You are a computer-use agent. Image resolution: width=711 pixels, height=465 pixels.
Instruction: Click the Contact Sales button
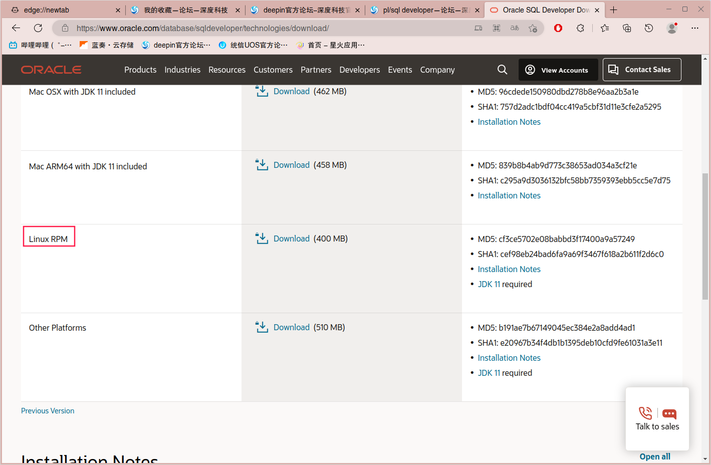pos(642,70)
